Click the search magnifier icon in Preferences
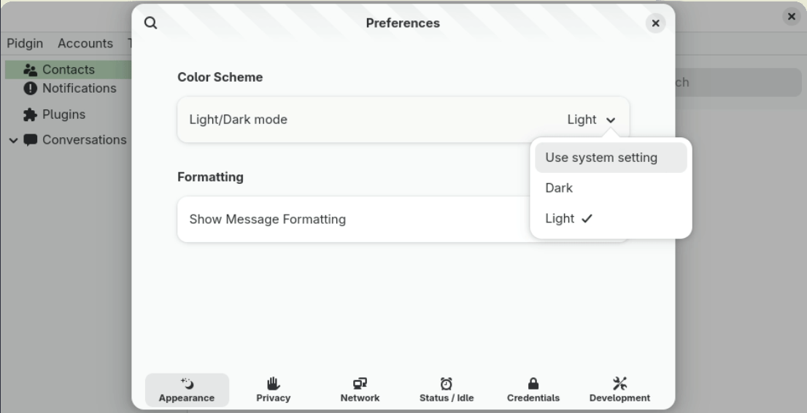The width and height of the screenshot is (807, 413). pos(151,23)
